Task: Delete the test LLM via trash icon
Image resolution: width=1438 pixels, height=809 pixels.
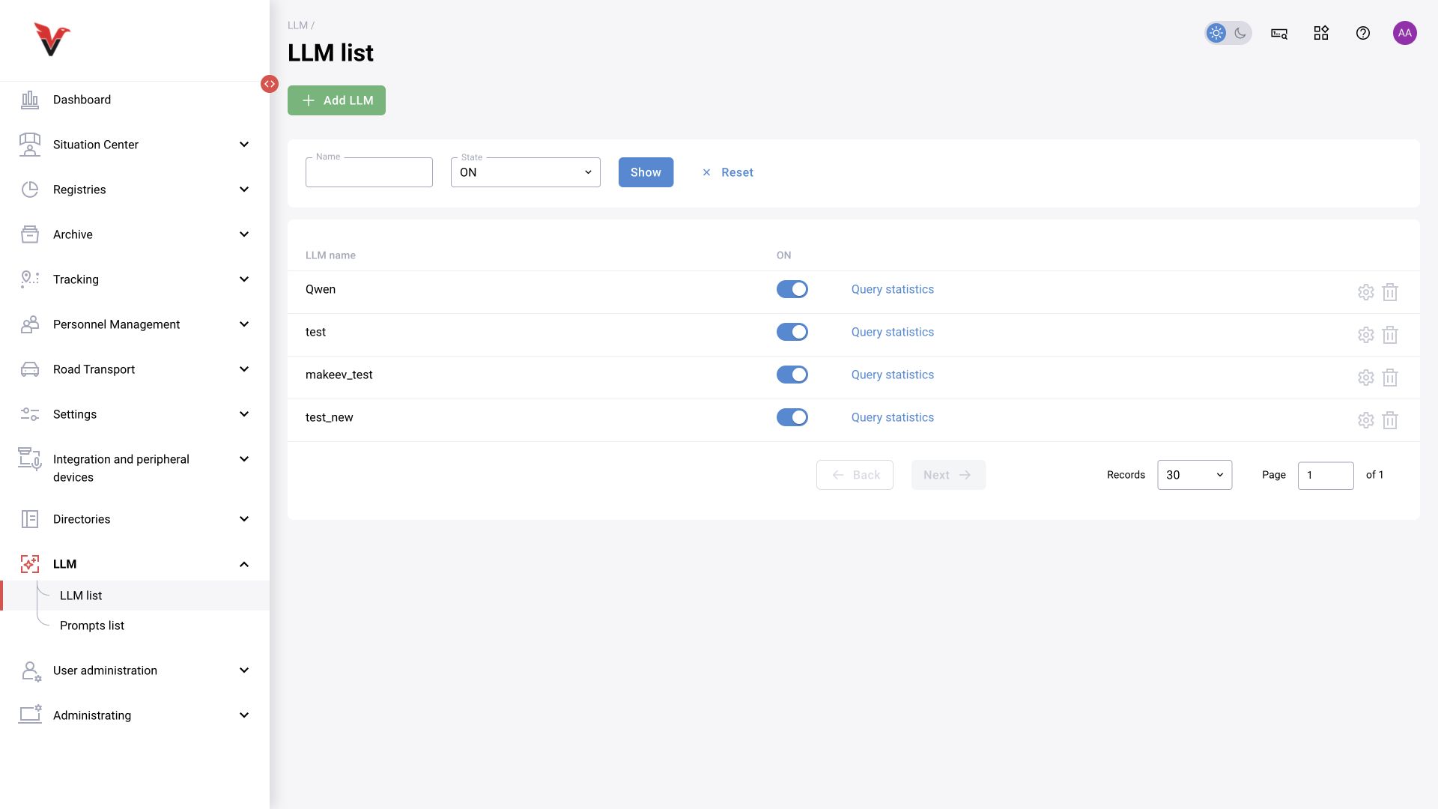Action: pyautogui.click(x=1390, y=335)
